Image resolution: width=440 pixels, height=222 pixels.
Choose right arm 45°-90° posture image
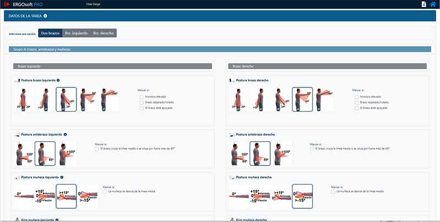click(302, 99)
